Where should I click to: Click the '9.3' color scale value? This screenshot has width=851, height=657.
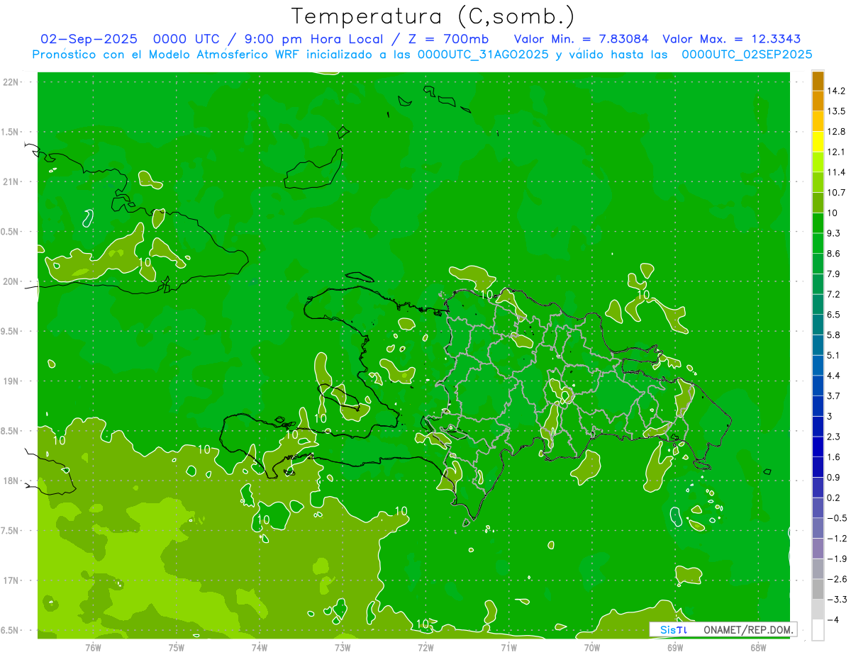pos(834,233)
